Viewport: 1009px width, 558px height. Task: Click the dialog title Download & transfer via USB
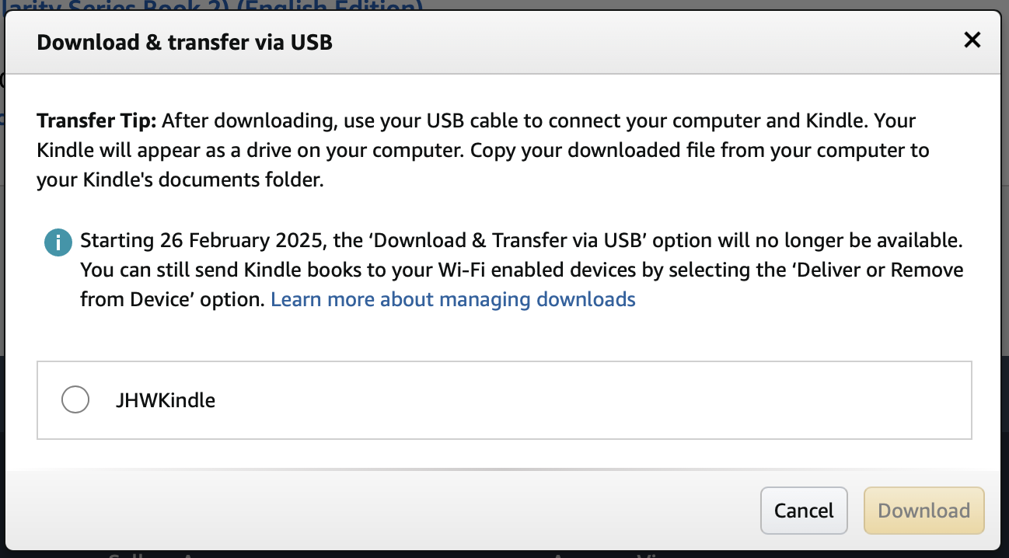pyautogui.click(x=185, y=42)
